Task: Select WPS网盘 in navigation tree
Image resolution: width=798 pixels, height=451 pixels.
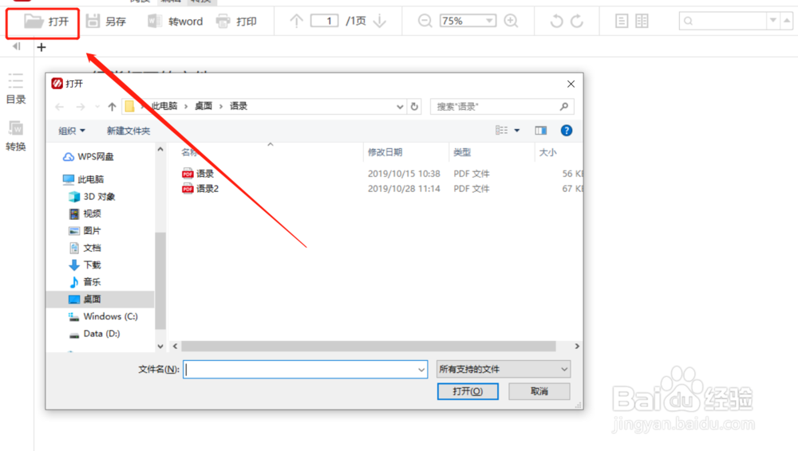Action: coord(89,157)
